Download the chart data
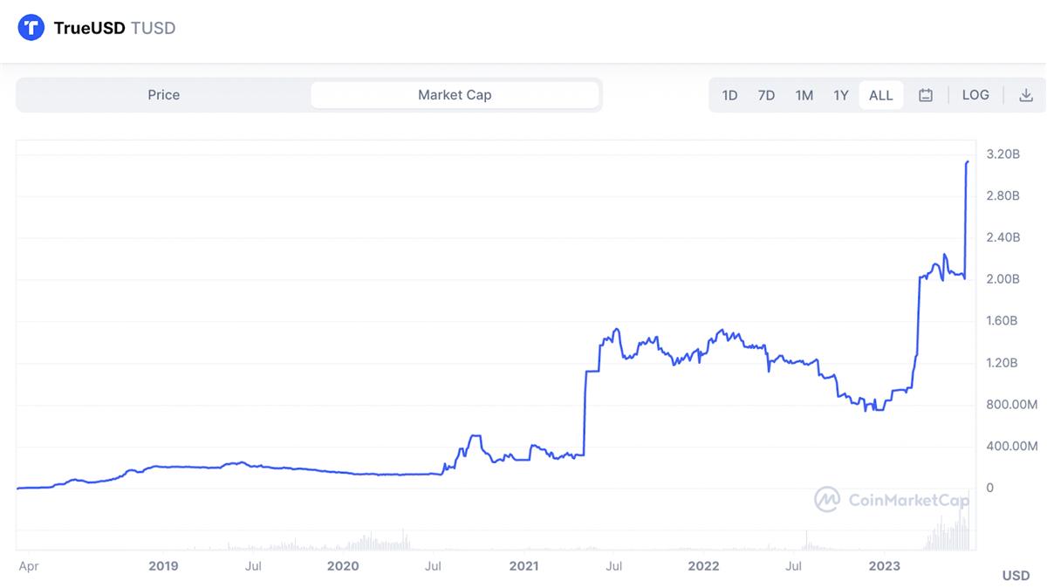This screenshot has width=1047, height=588. coord(1026,95)
